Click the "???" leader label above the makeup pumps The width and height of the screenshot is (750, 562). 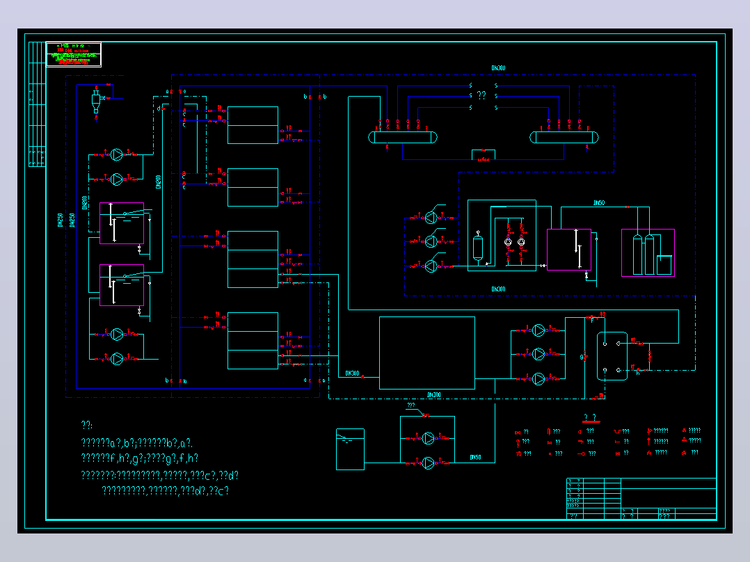411,405
